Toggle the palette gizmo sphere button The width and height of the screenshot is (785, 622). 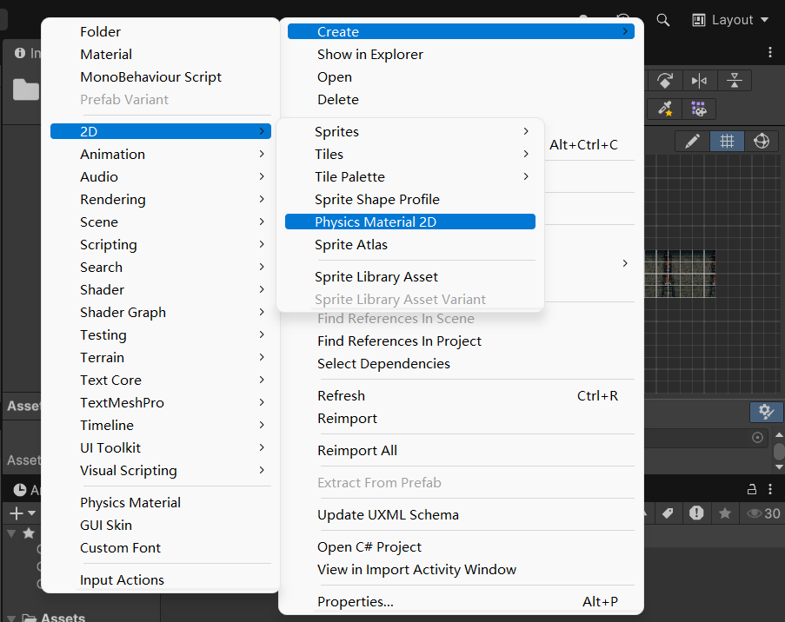pos(762,141)
